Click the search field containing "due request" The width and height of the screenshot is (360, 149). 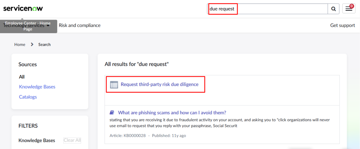[x=267, y=9]
